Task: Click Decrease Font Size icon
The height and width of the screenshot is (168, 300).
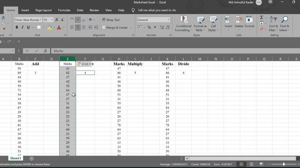Action: tap(62, 20)
